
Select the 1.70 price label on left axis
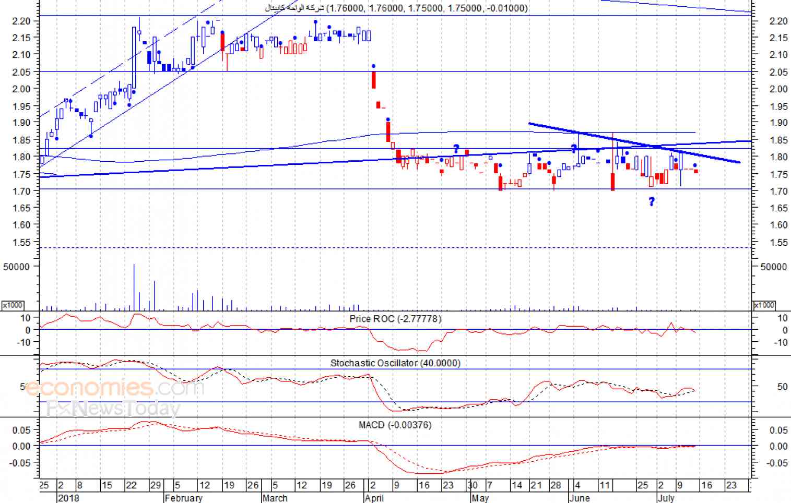[21, 191]
